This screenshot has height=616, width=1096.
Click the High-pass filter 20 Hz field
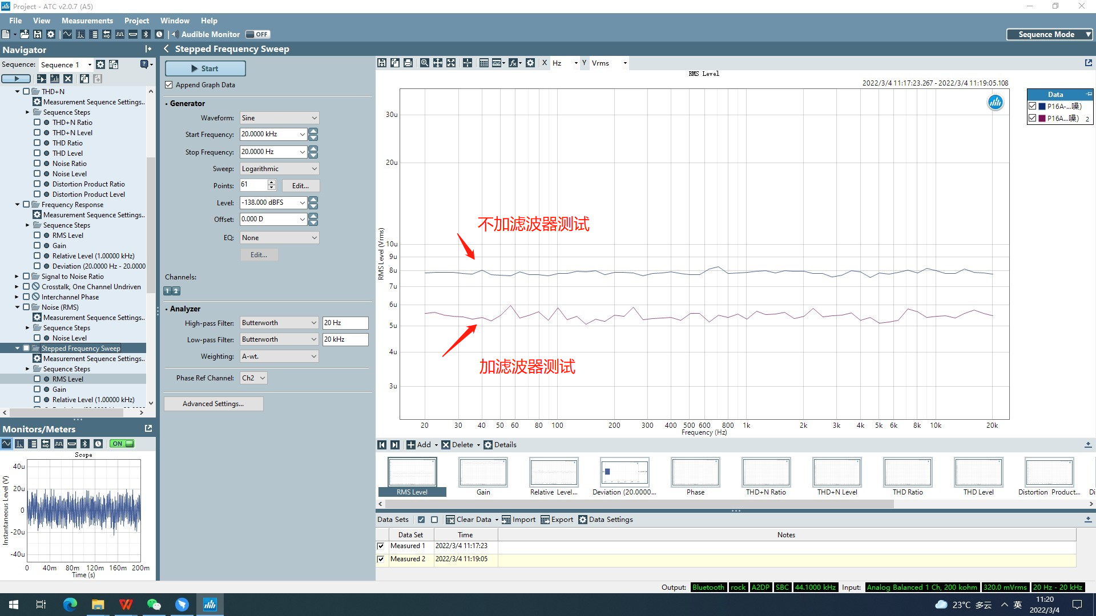[345, 323]
